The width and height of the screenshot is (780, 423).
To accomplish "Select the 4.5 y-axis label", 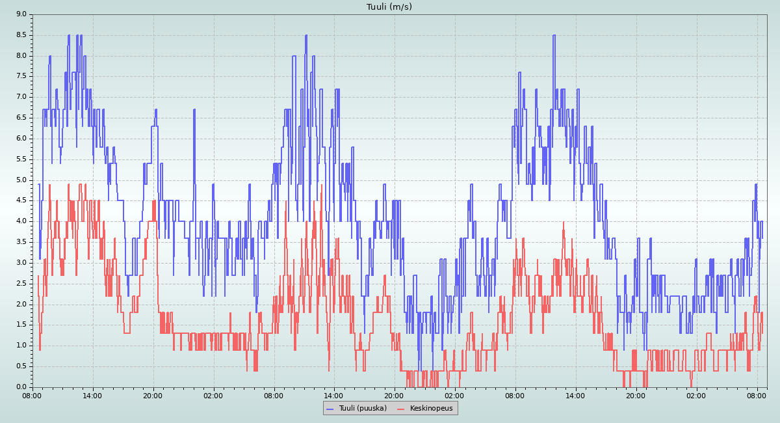I will pos(21,200).
